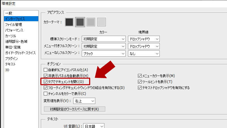The width and height of the screenshot is (227, 128).
Task: Open メニューなしフルスクリーン border dropdown showing なし
Action: coord(144,53)
